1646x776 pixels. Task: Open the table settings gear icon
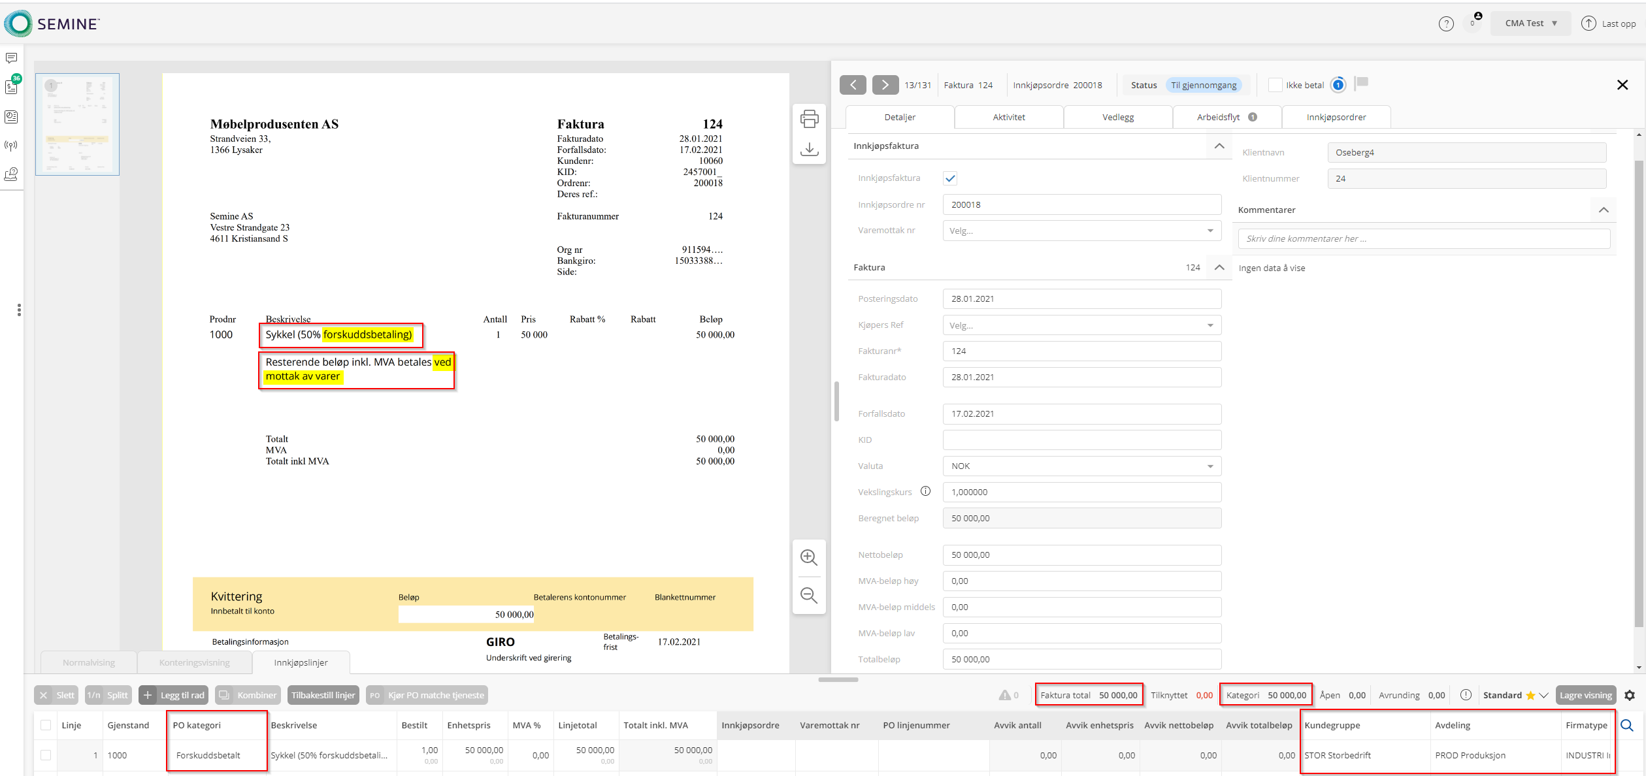[x=1630, y=695]
